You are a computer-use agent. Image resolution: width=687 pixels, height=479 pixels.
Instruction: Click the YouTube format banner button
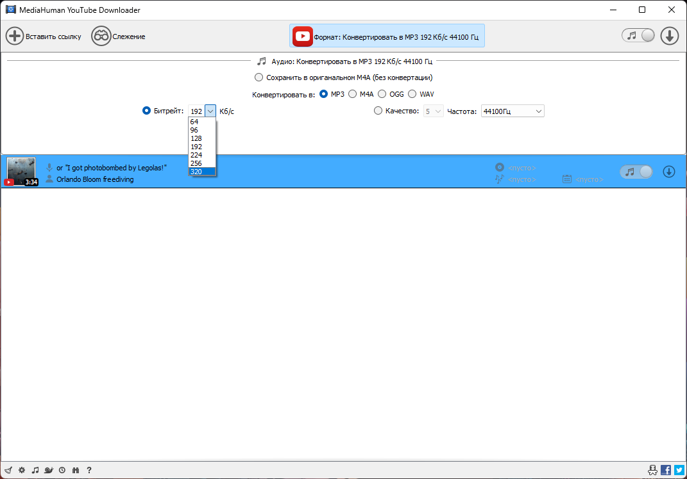[x=387, y=36]
